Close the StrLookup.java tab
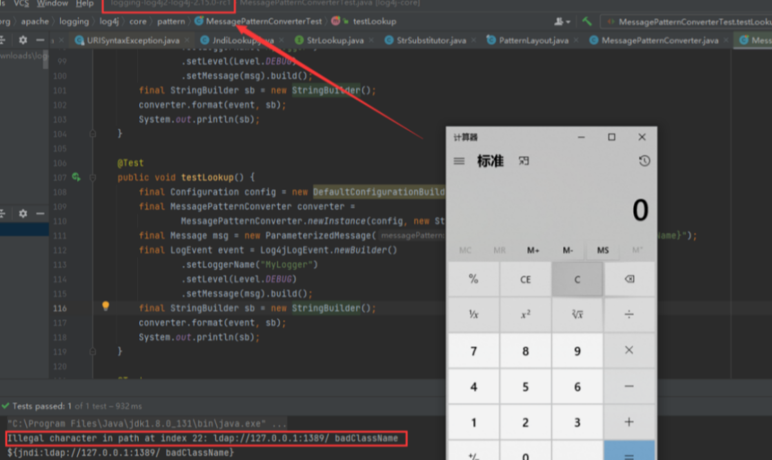 [x=371, y=40]
